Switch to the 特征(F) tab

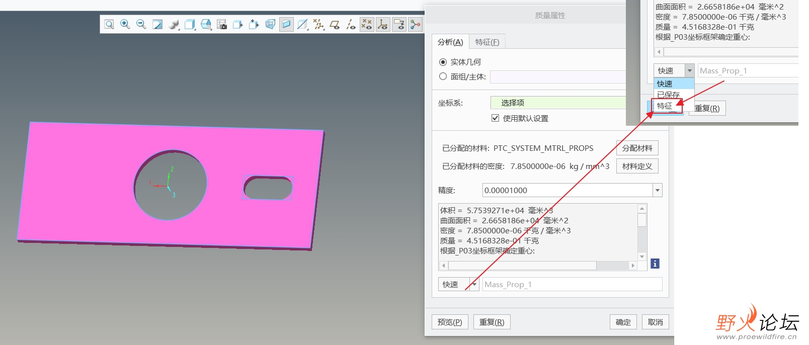click(x=487, y=42)
